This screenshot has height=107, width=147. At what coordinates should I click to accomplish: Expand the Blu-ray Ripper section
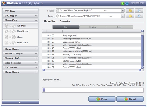click(21, 49)
